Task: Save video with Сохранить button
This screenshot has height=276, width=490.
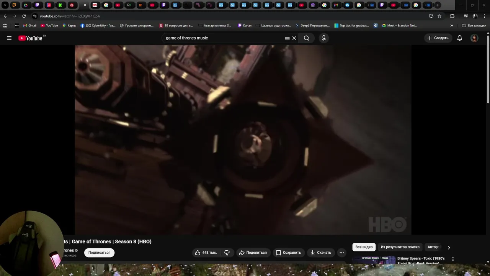Action: pos(288,253)
